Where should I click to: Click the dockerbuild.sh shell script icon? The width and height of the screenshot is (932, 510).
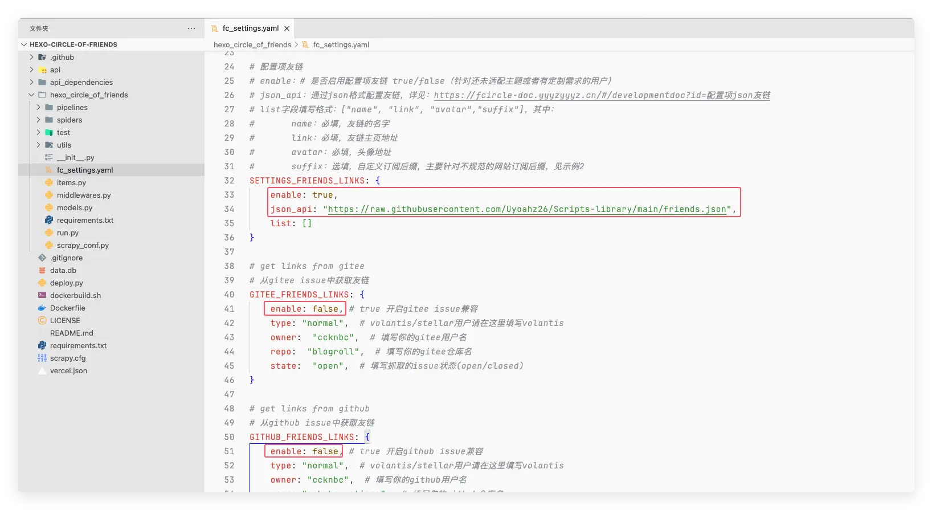tap(42, 295)
